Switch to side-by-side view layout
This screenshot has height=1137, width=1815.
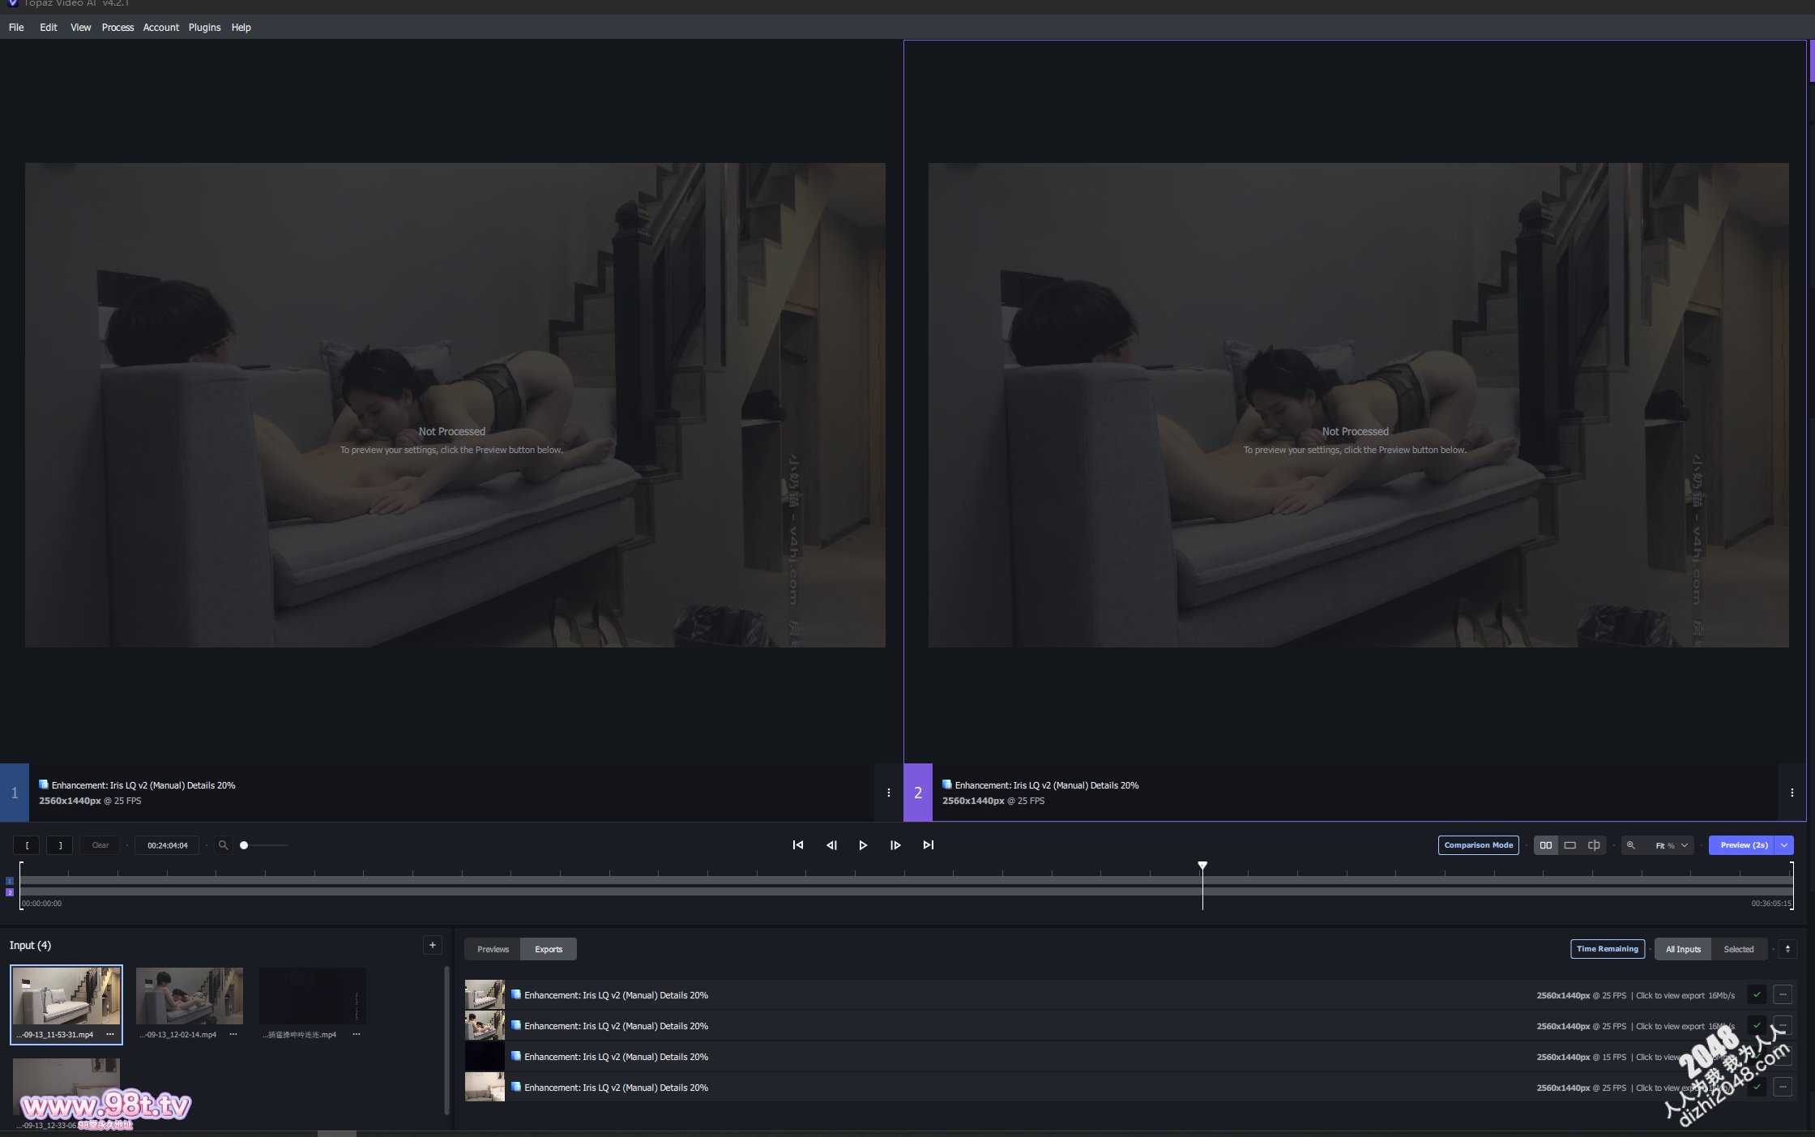(1546, 845)
